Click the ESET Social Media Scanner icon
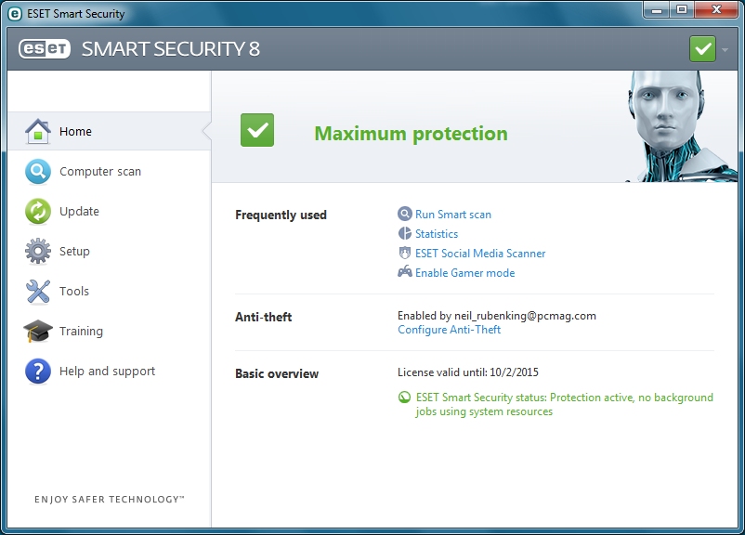 403,254
